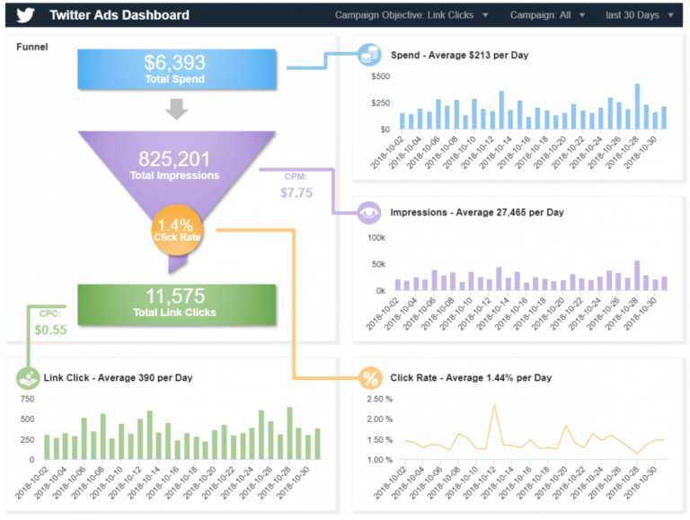Click the 1.50 % label on Click Rate axis
Viewport: 690px width, 520px height.
click(380, 440)
